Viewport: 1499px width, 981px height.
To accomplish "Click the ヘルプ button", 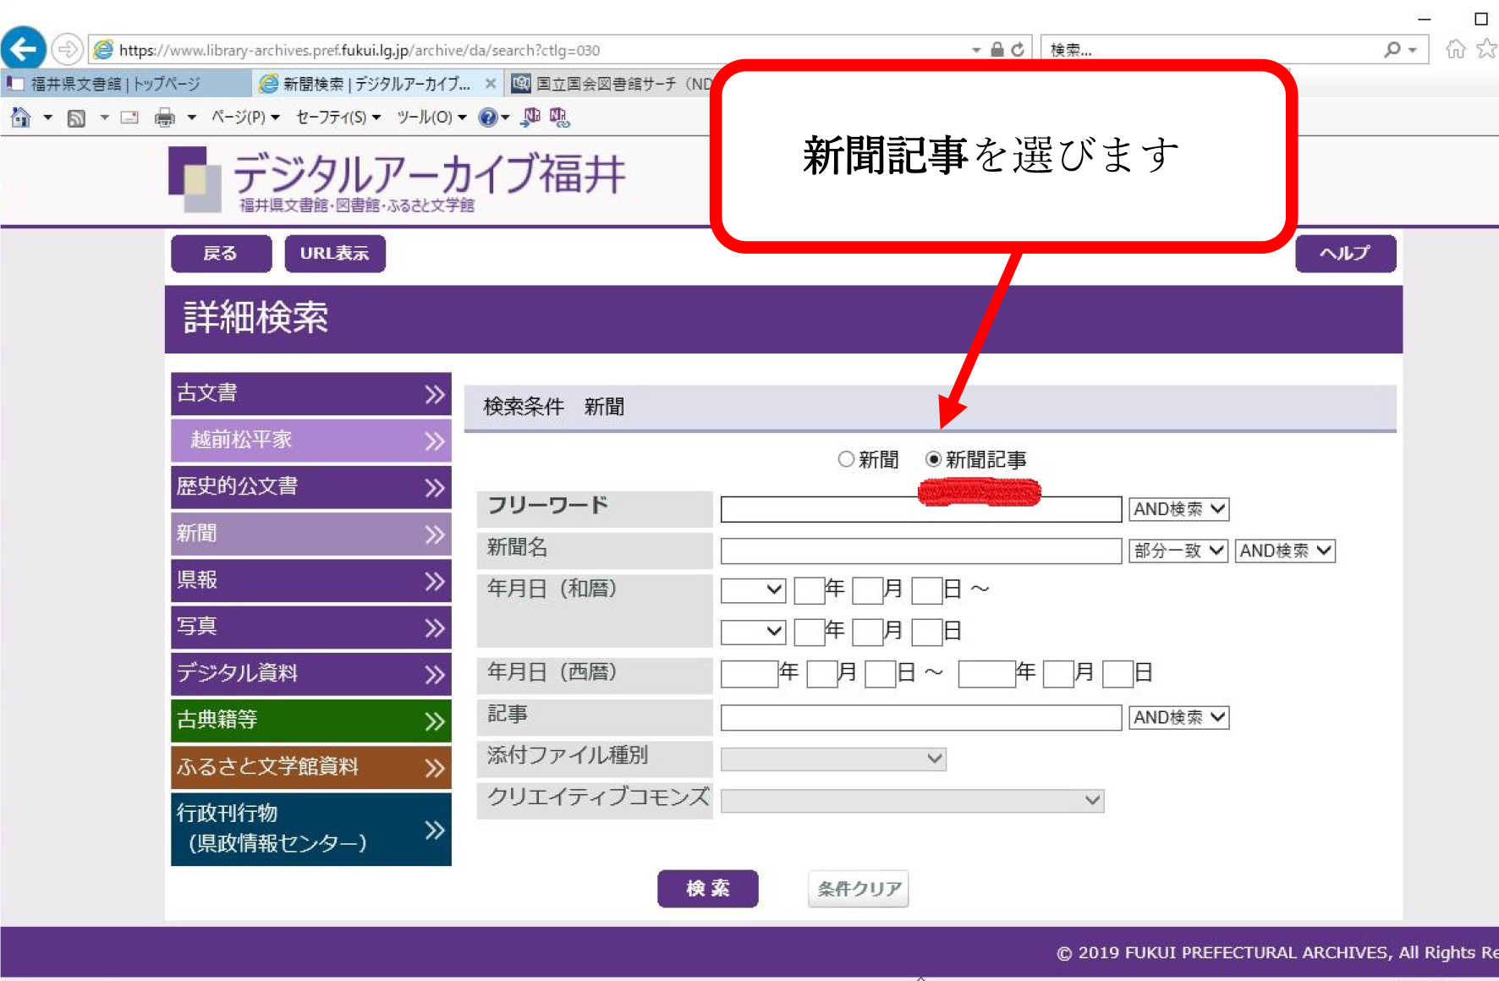I will [x=1345, y=254].
